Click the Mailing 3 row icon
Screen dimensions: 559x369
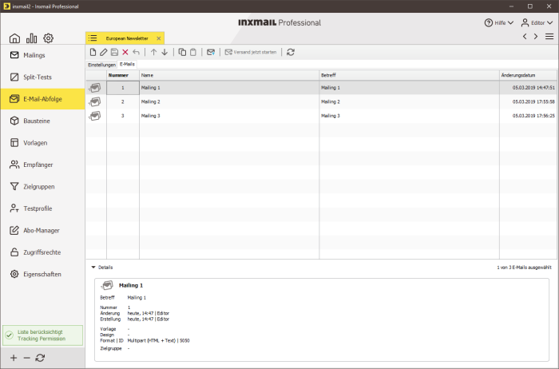[x=95, y=116]
